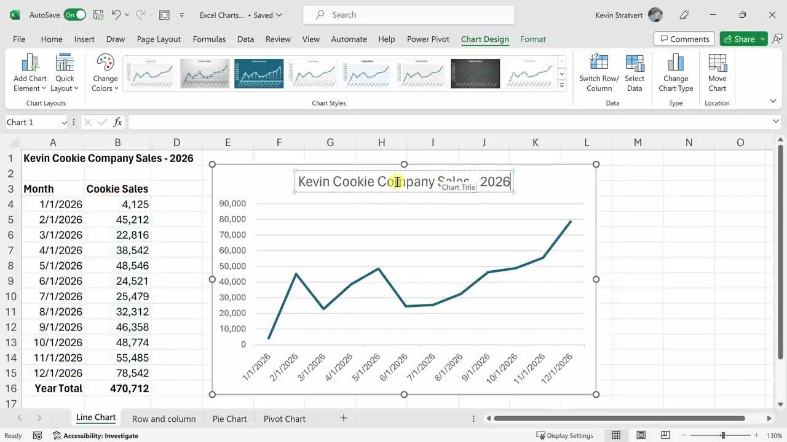Screen dimensions: 787x442
Task: Expand the formula bar chevron
Action: pos(775,122)
